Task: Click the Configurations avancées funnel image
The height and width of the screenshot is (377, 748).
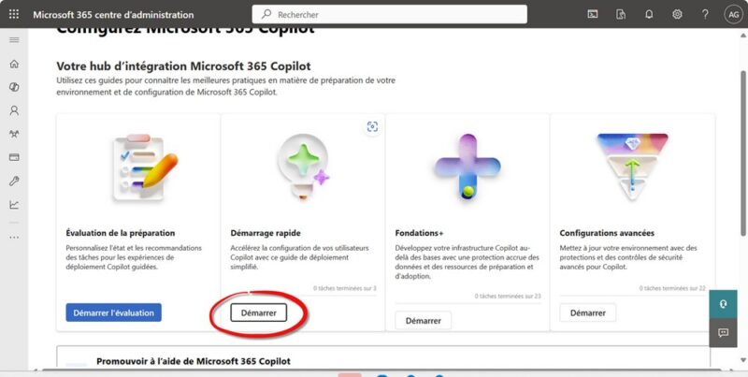Action: [x=632, y=167]
